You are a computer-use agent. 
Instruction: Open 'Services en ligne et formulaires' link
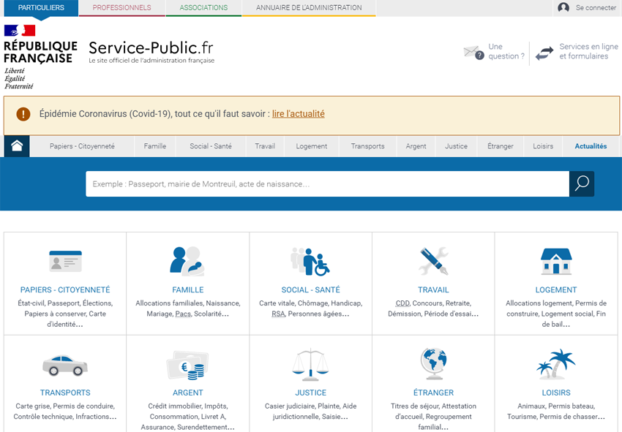(x=588, y=51)
